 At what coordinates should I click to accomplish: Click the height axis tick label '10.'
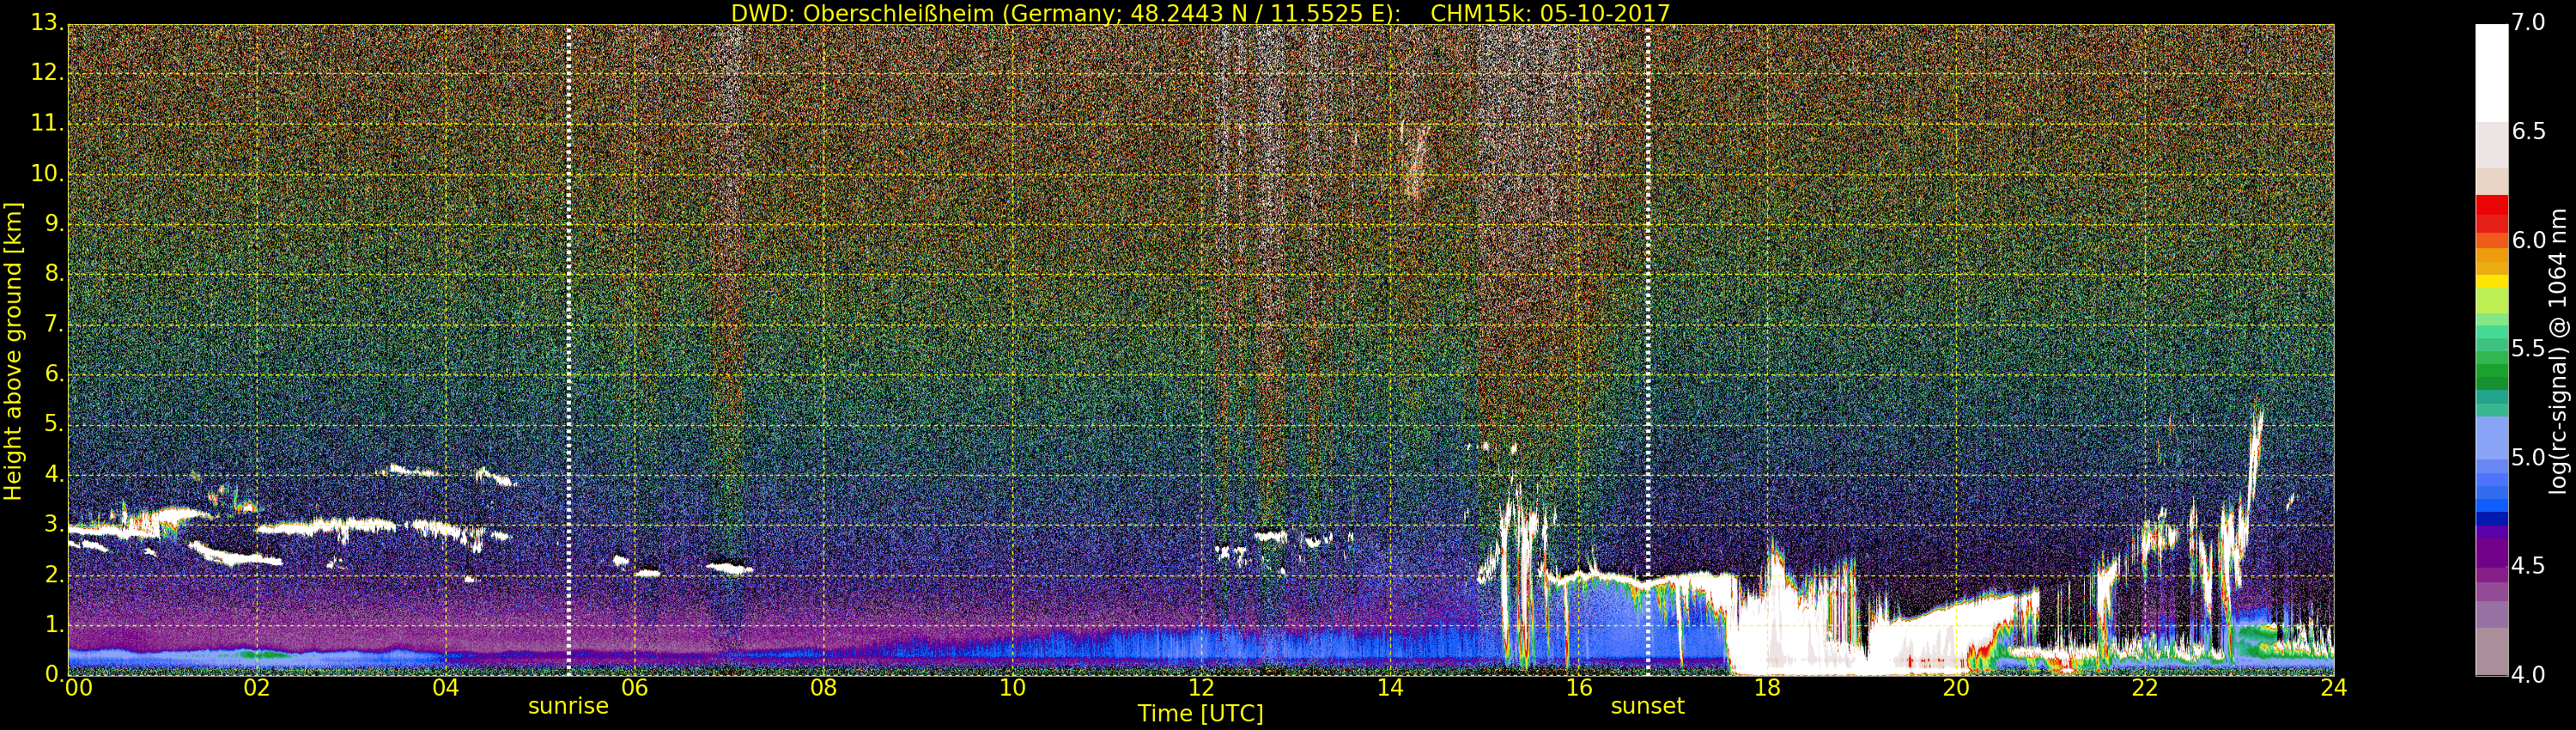(x=47, y=173)
